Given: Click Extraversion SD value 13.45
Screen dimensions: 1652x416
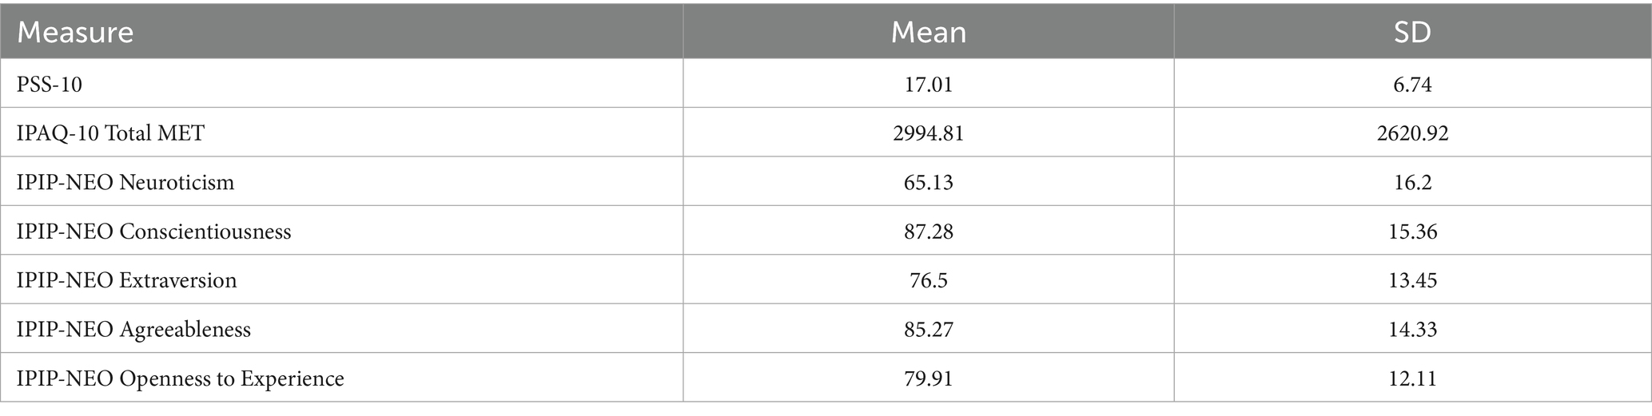Looking at the screenshot, I should pyautogui.click(x=1412, y=280).
